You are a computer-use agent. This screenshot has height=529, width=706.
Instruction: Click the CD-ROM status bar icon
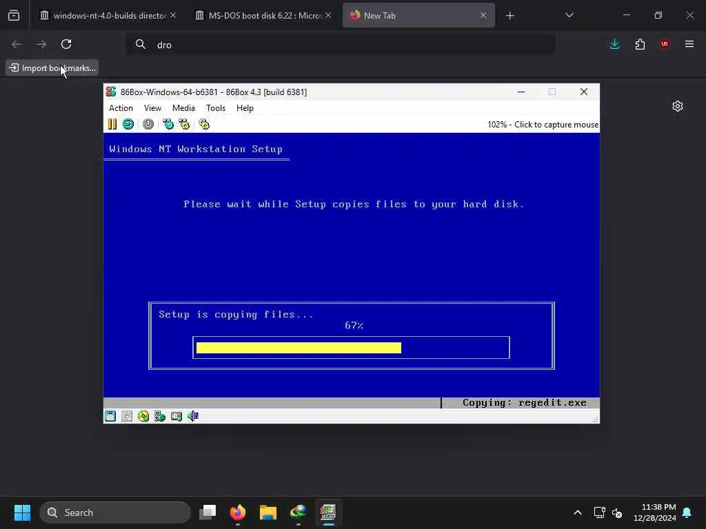pos(143,416)
